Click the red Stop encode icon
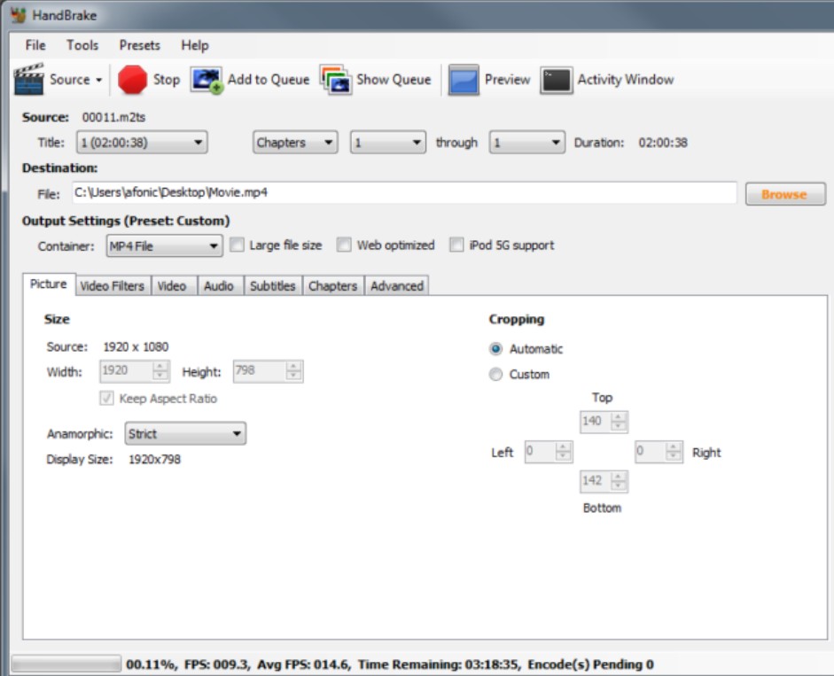This screenshot has height=676, width=834. point(132,80)
